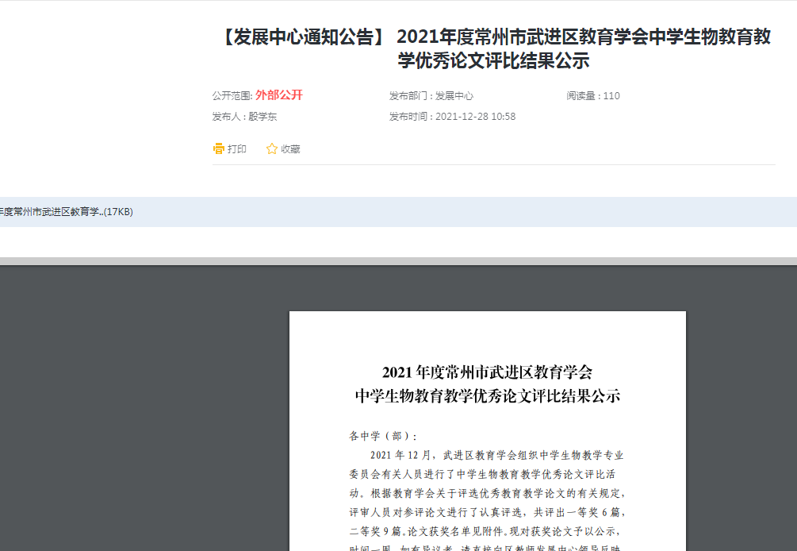
Task: Click the 【发展中心通知公告】 page headline
Action: (x=495, y=48)
